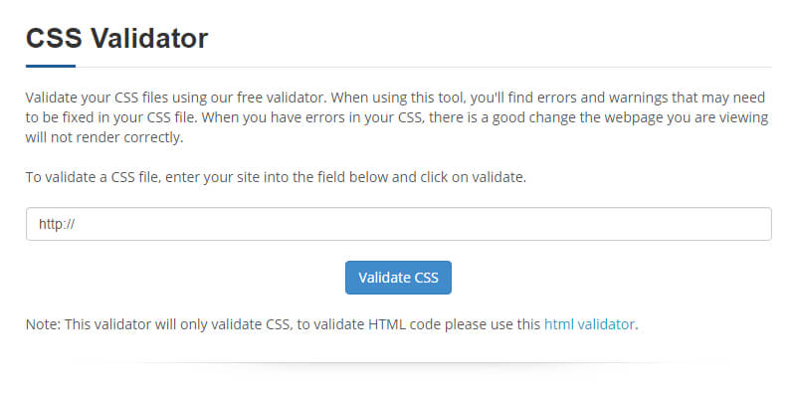
Task: Open the html validator link
Action: pos(589,323)
